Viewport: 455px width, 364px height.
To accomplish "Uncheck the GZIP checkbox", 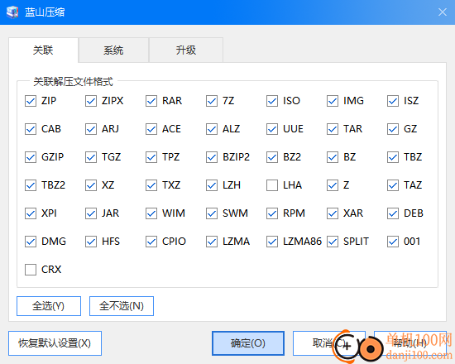I will coord(31,157).
